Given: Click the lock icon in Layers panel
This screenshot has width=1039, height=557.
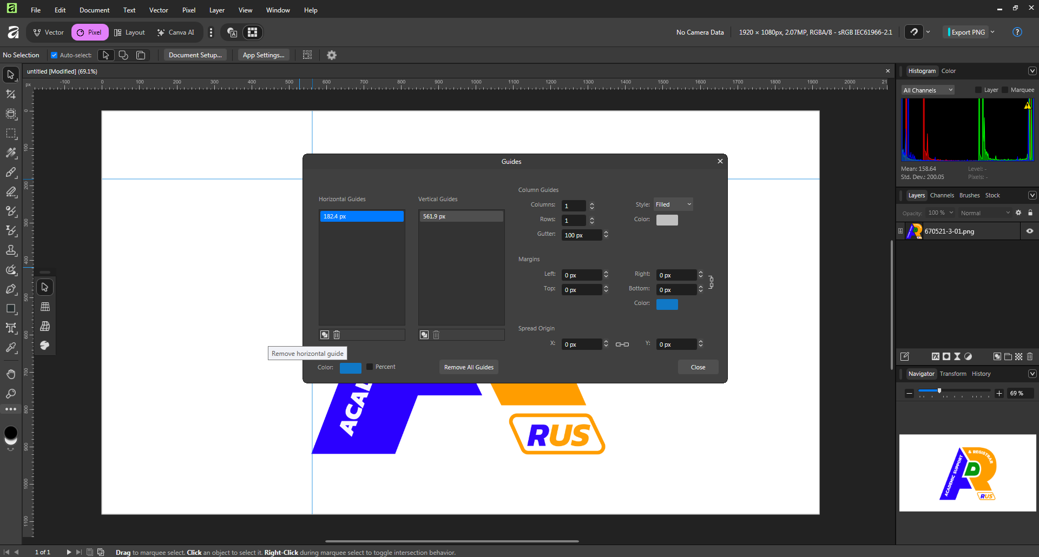Looking at the screenshot, I should tap(1030, 213).
